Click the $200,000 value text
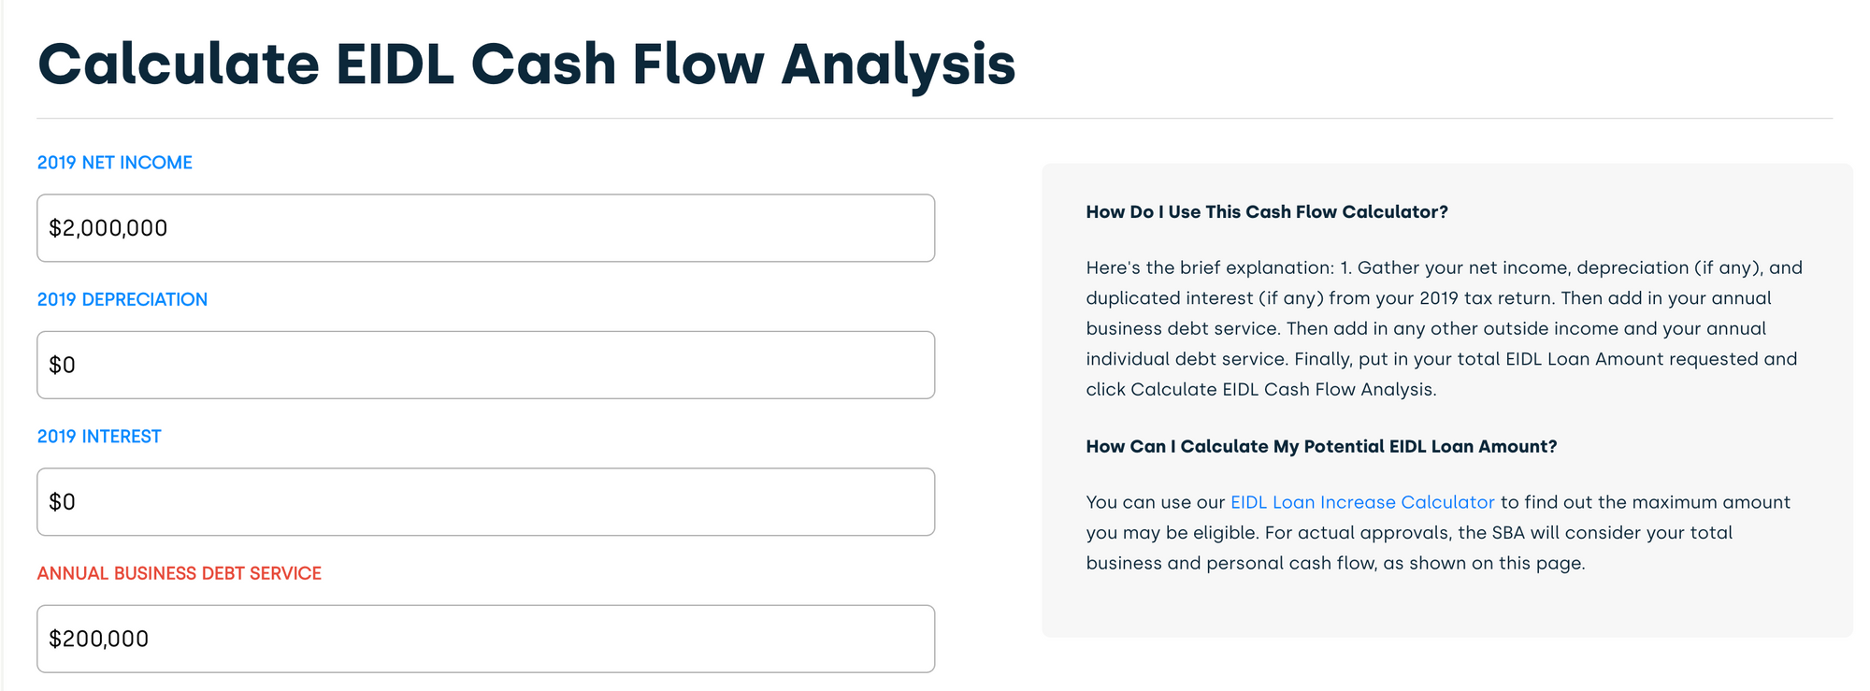The image size is (1870, 691). tap(99, 639)
